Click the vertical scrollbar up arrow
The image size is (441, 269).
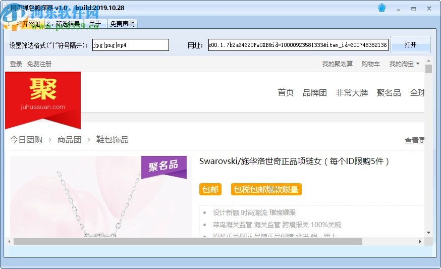click(x=428, y=61)
